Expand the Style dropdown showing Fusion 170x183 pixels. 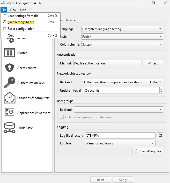click(x=122, y=36)
